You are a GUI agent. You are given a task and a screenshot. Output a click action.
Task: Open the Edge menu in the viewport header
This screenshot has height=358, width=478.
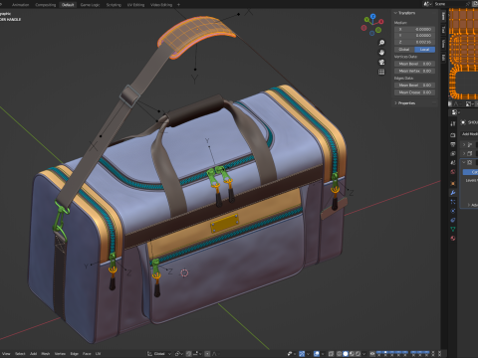(74, 354)
